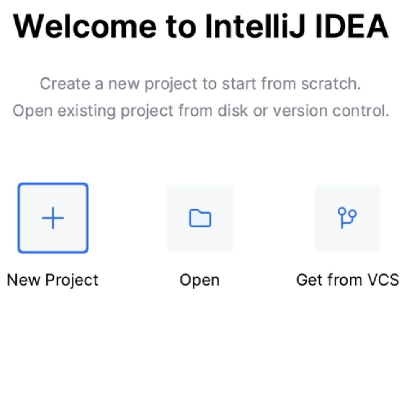Viewport: 402px width, 402px height.
Task: Click the "New Project" text label
Action: (x=53, y=280)
